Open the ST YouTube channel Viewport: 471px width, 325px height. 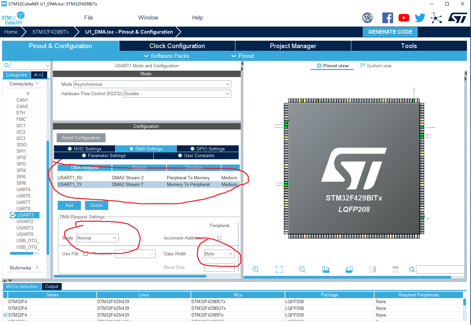pos(404,17)
